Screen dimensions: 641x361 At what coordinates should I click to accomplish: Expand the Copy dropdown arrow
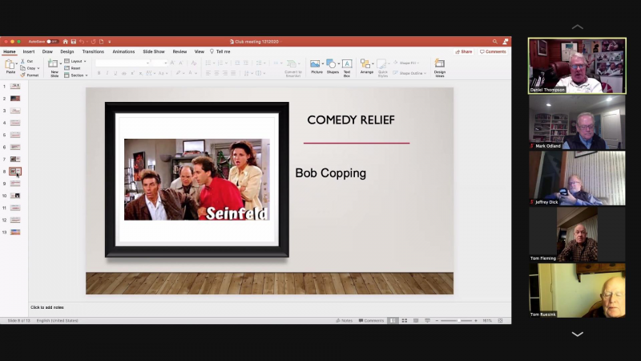point(38,68)
